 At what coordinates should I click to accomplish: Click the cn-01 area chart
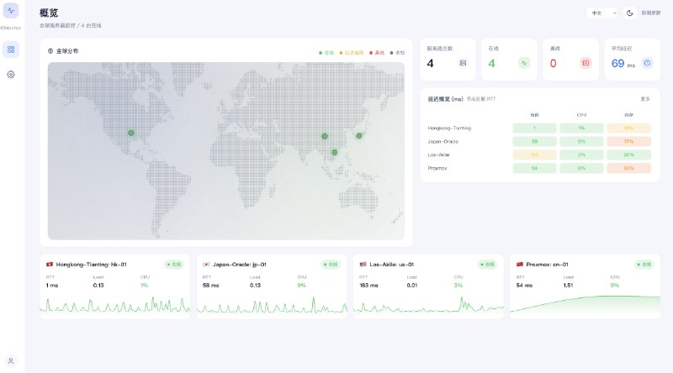pyautogui.click(x=585, y=305)
